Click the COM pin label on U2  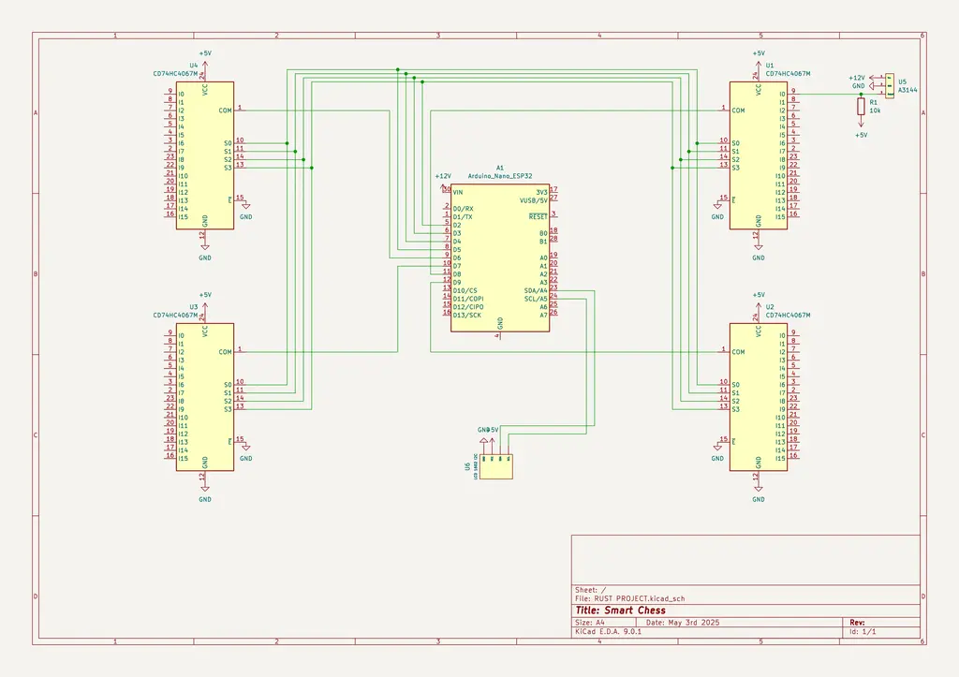pyautogui.click(x=738, y=352)
